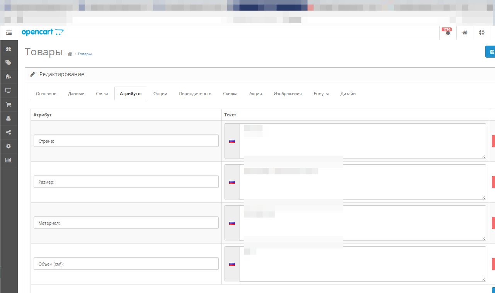Open the Скидка tab
The width and height of the screenshot is (495, 293).
(x=230, y=94)
